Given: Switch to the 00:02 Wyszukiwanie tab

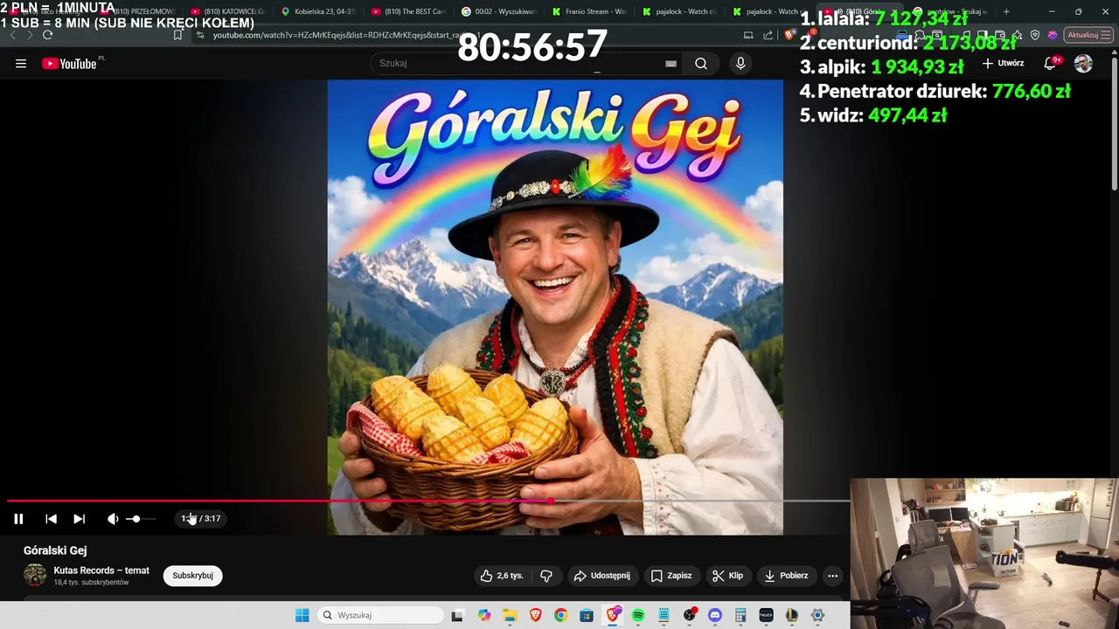Looking at the screenshot, I should point(500,11).
